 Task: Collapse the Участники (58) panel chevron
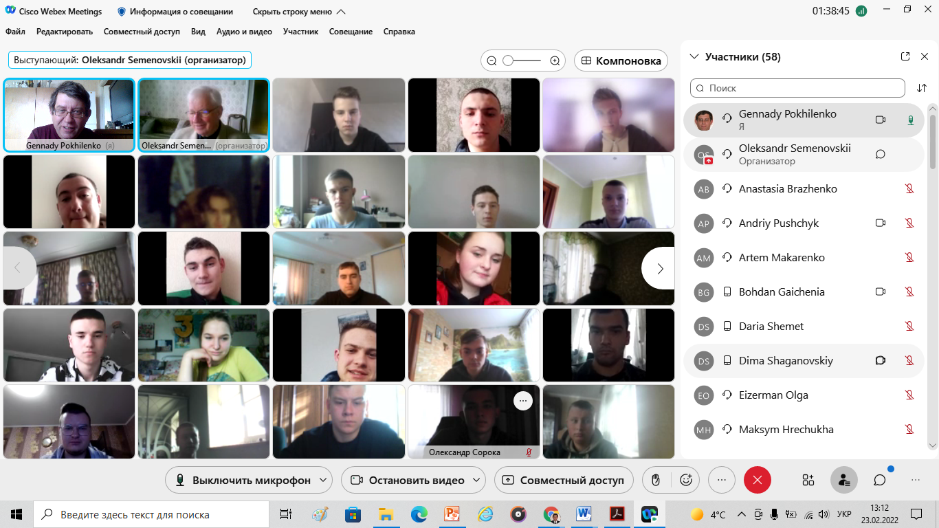click(694, 56)
